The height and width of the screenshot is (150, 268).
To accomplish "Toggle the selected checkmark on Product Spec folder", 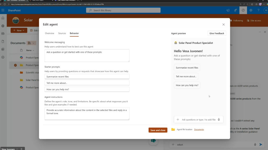I will 15,65.
